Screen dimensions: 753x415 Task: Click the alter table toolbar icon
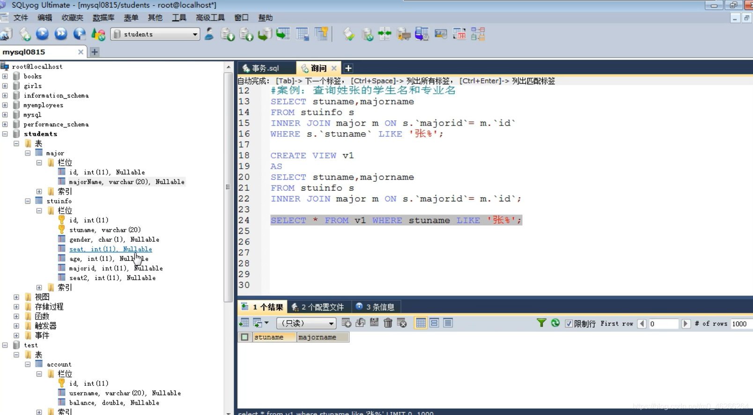click(x=302, y=34)
